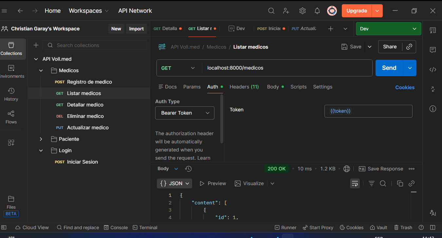Open the notifications bell icon
Image resolution: width=442 pixels, height=238 pixels.
[x=317, y=11]
